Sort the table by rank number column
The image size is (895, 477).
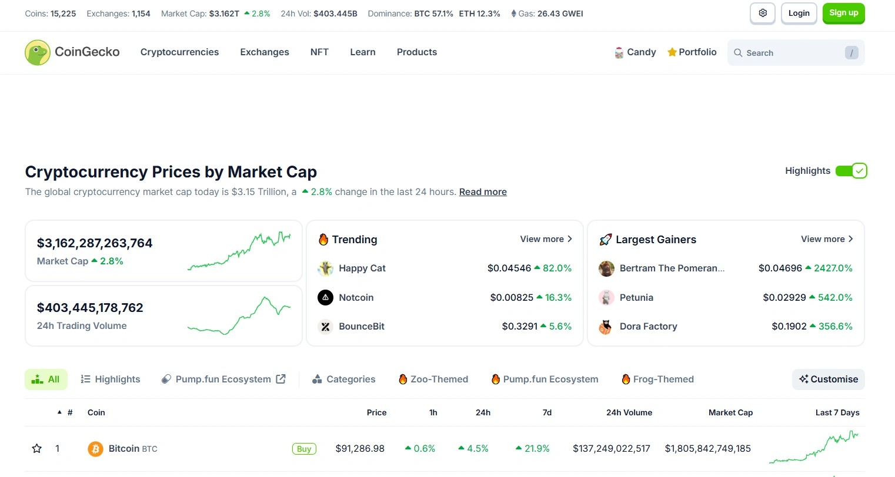69,413
